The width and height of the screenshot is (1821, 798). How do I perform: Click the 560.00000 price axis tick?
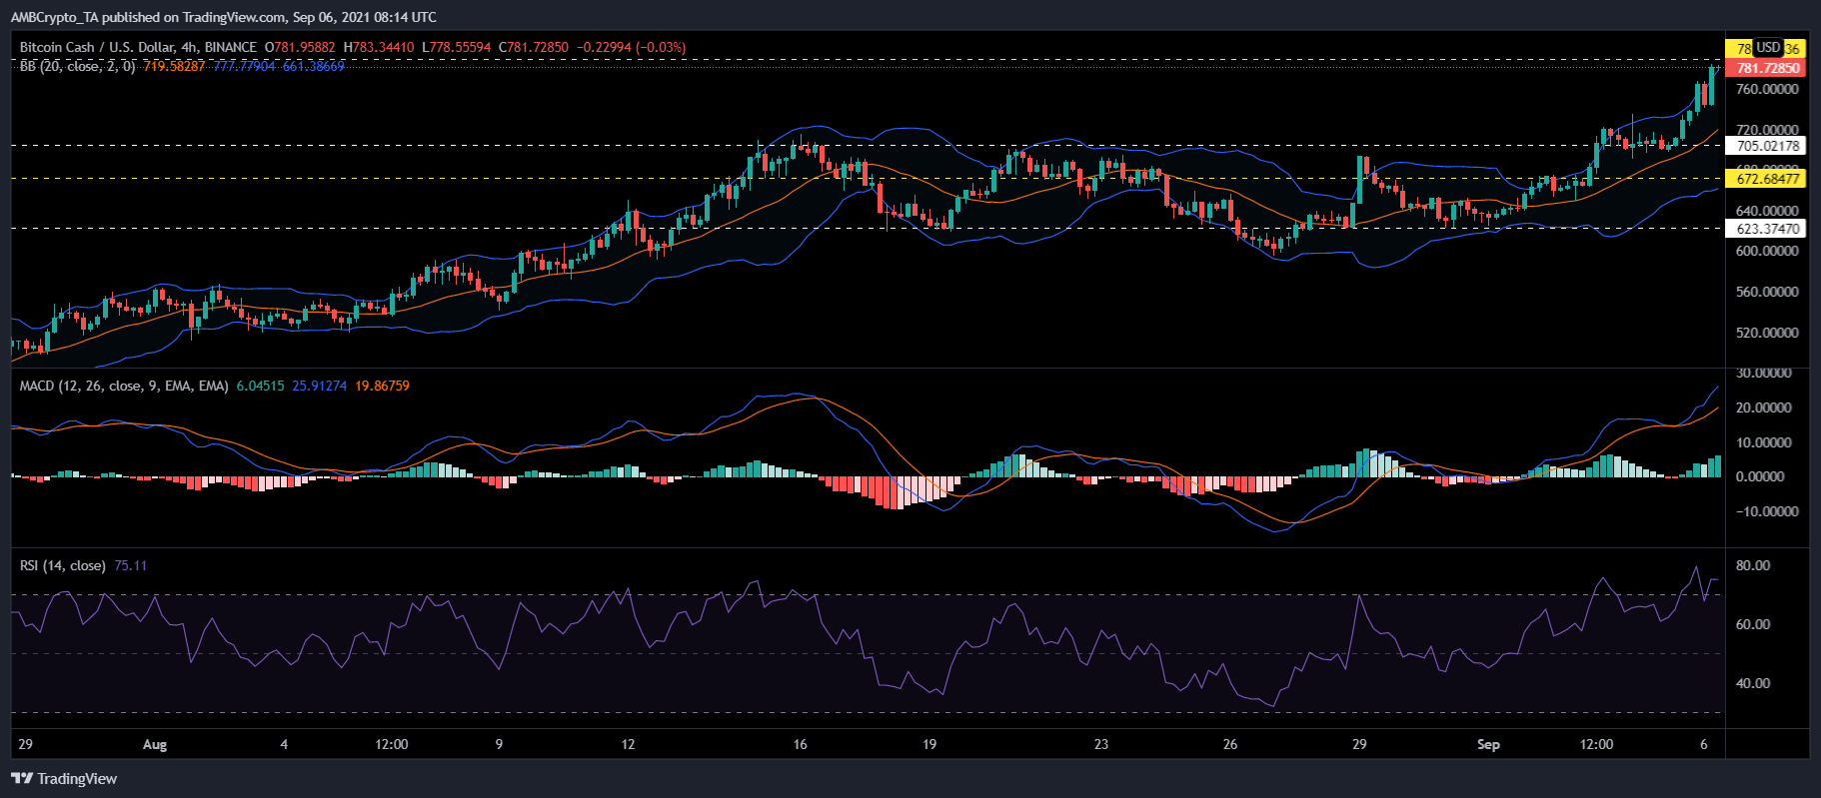point(1767,292)
